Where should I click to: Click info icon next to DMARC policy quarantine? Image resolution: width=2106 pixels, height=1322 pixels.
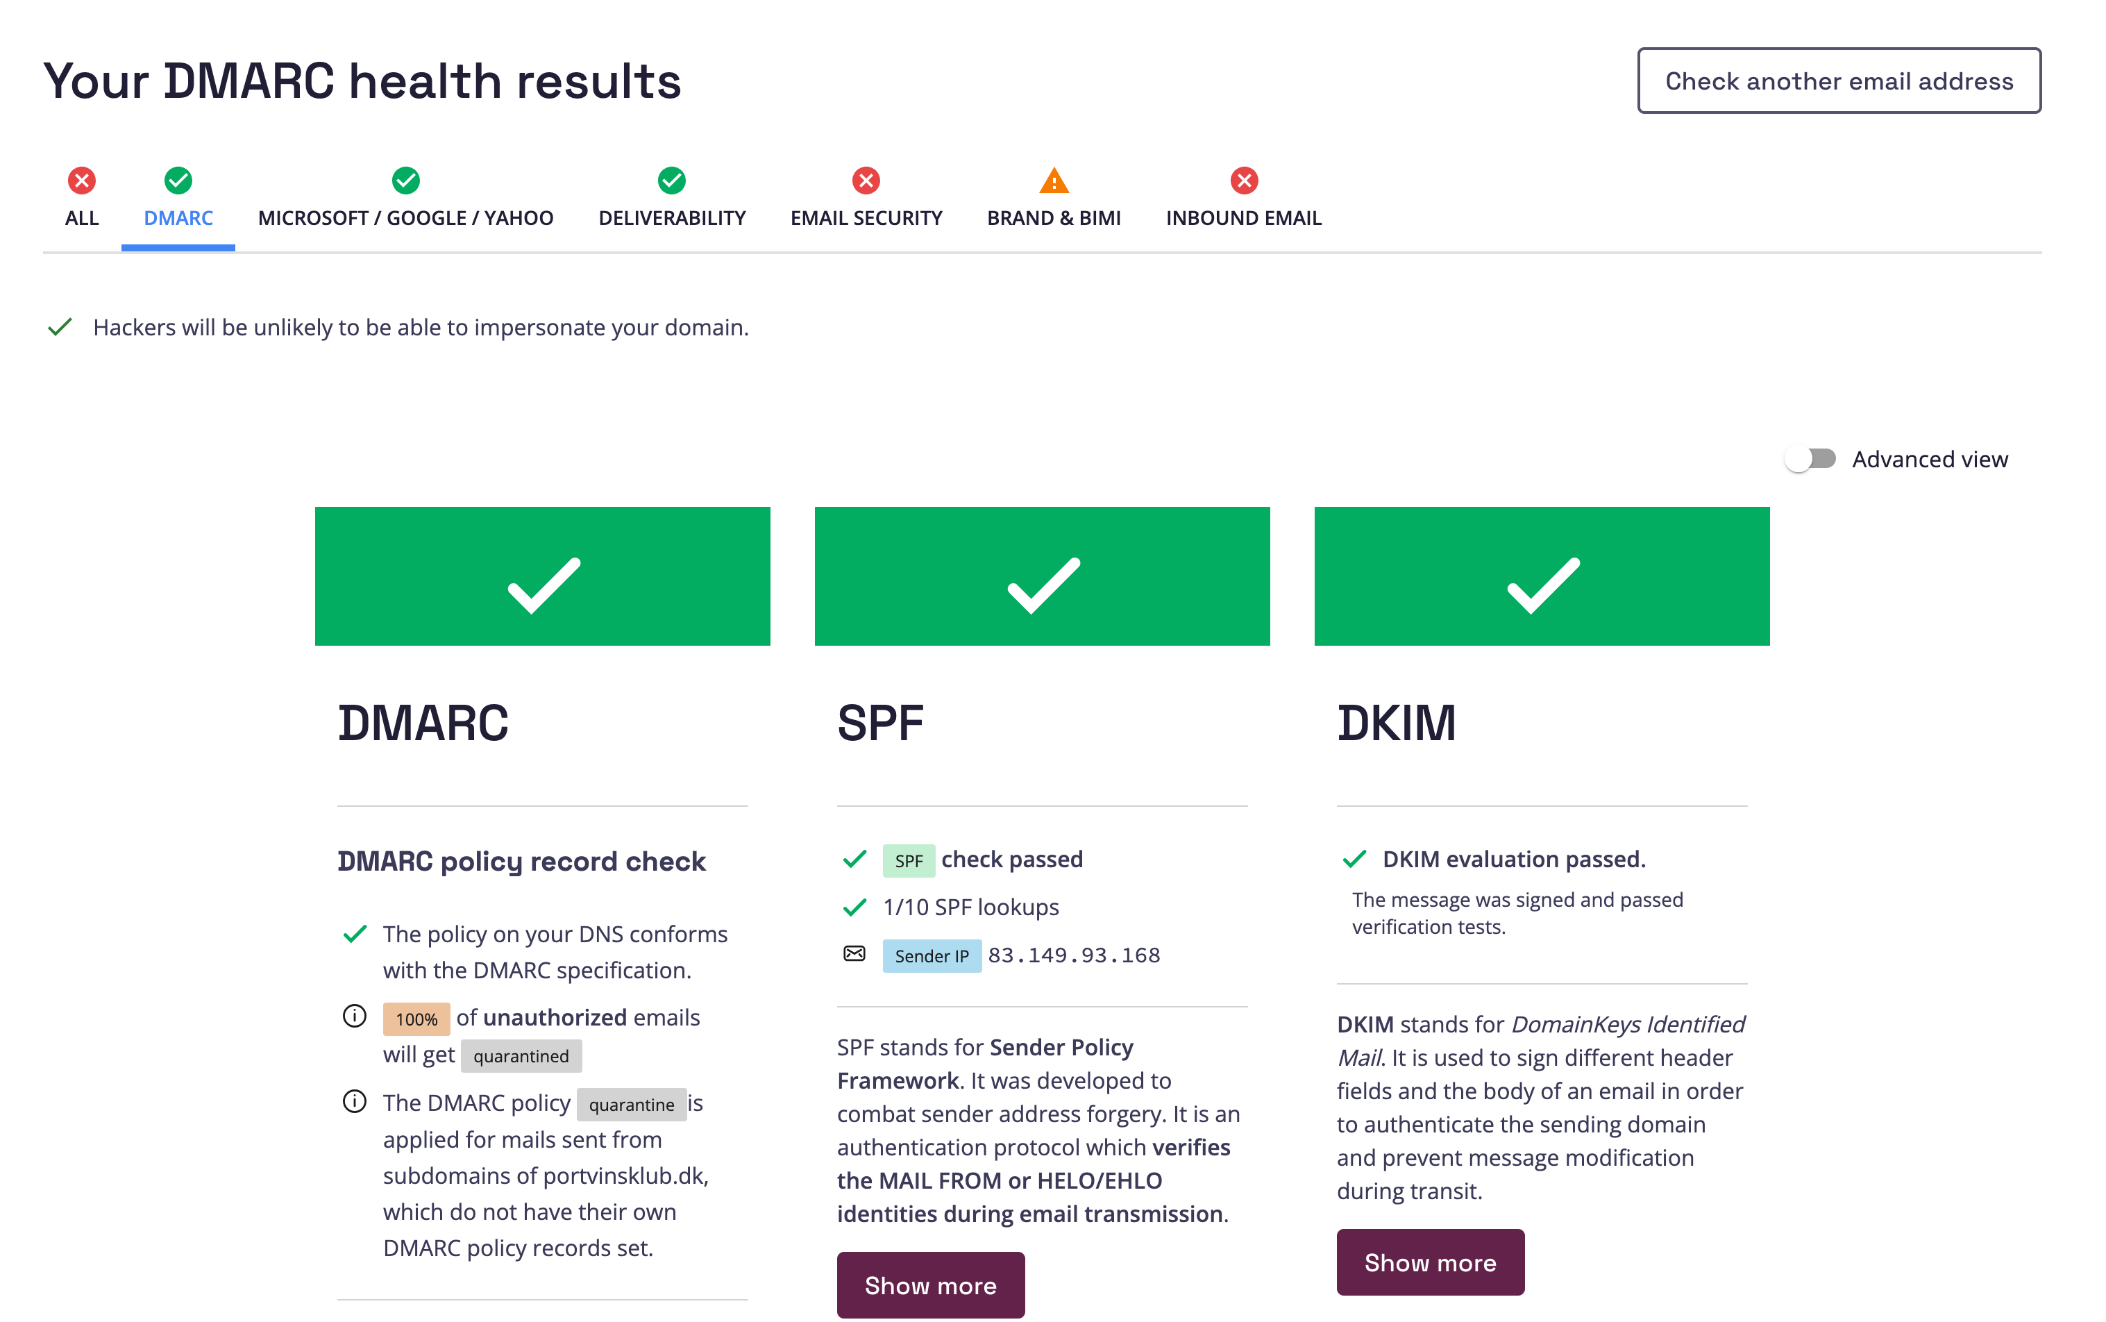coord(354,1102)
